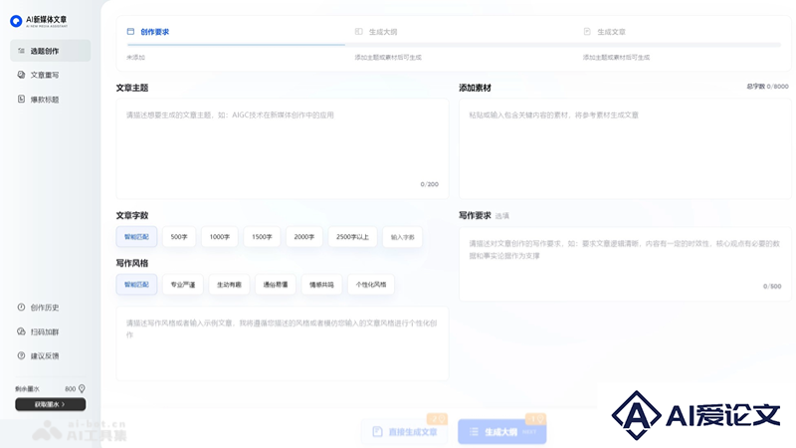796x448 pixels.
Task: Focus the 添加素材 text area
Action: (625, 148)
